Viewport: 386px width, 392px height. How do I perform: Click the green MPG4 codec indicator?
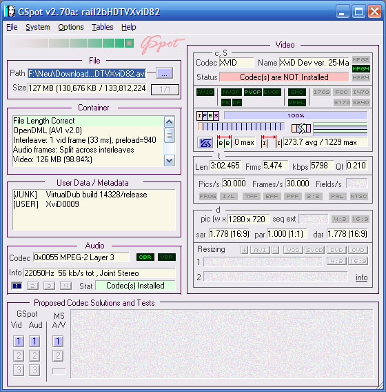click(x=360, y=68)
